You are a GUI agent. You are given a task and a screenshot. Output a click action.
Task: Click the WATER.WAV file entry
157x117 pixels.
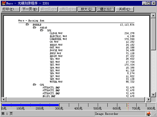coord(56,82)
